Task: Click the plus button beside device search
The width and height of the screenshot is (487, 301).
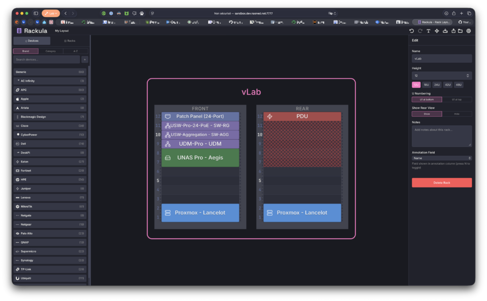Action: pos(85,59)
